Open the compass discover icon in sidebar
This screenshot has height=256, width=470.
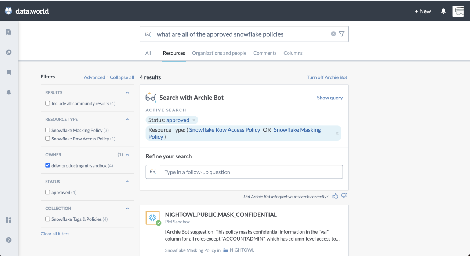pos(9,52)
